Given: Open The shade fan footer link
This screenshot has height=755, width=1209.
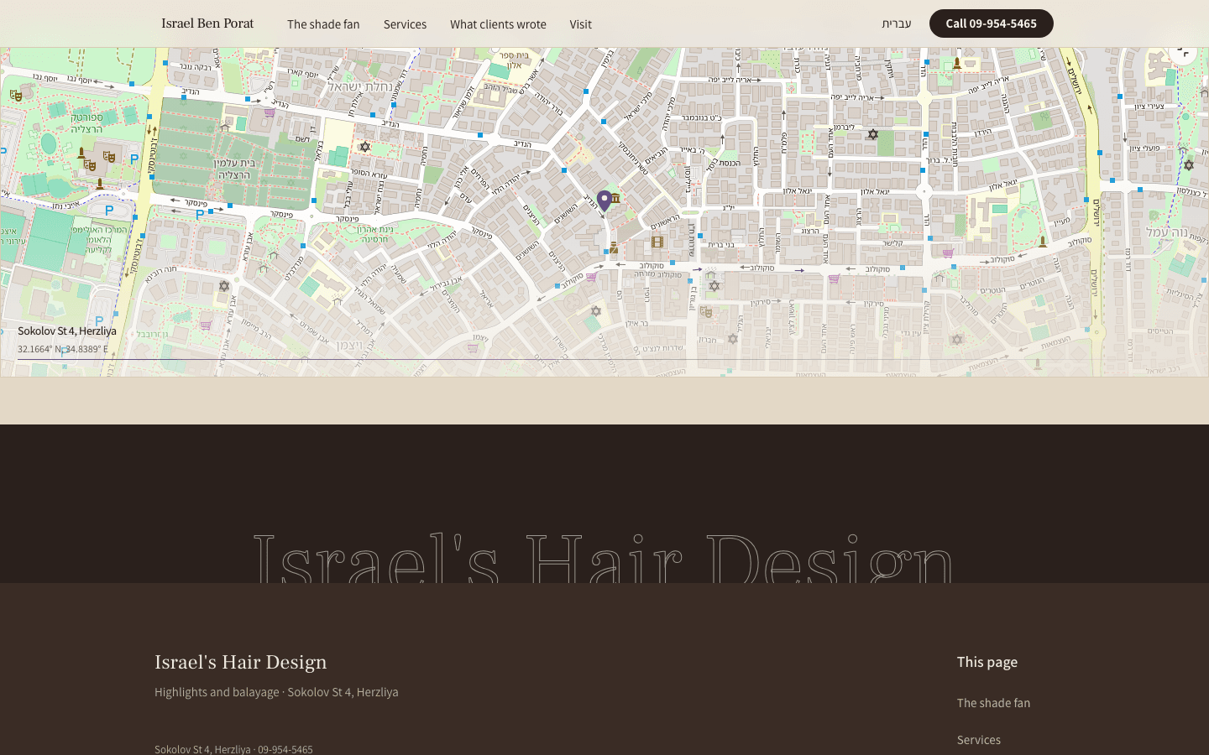Looking at the screenshot, I should point(993,703).
